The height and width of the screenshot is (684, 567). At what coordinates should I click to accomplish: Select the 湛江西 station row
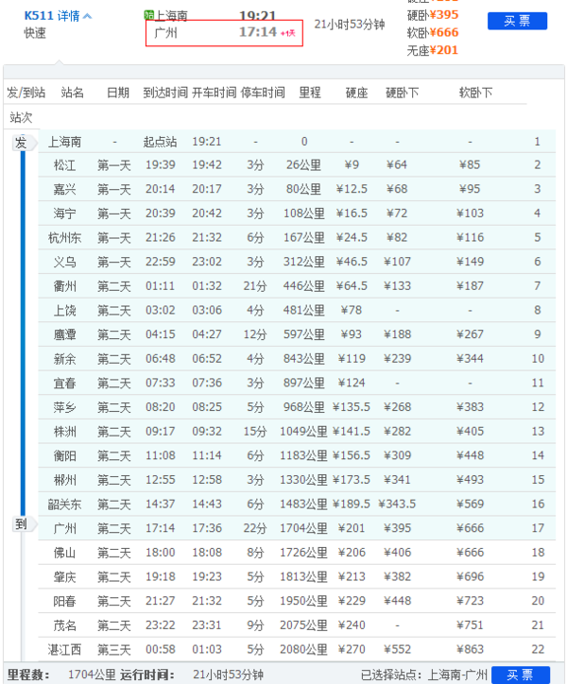pyautogui.click(x=65, y=649)
